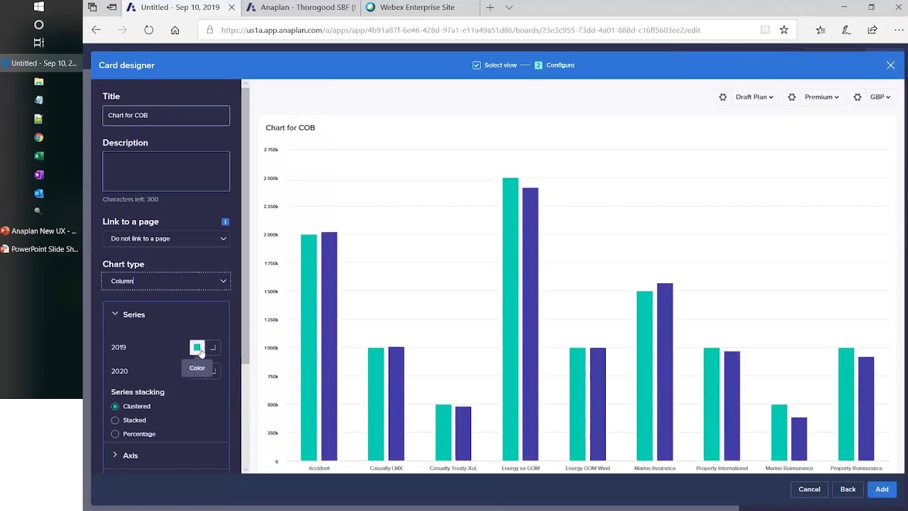The image size is (908, 511).
Task: Open the Windows Start menu
Action: point(39,6)
